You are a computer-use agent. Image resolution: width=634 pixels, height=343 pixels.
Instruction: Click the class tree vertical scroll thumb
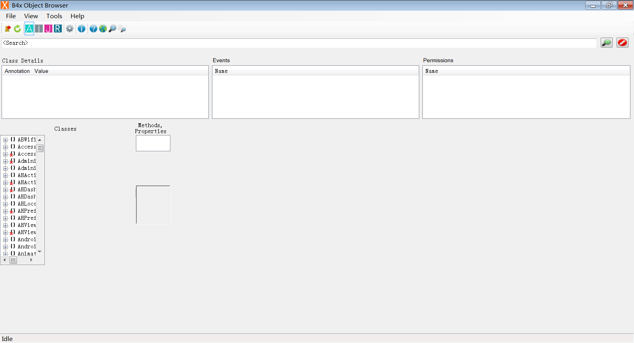(40, 148)
